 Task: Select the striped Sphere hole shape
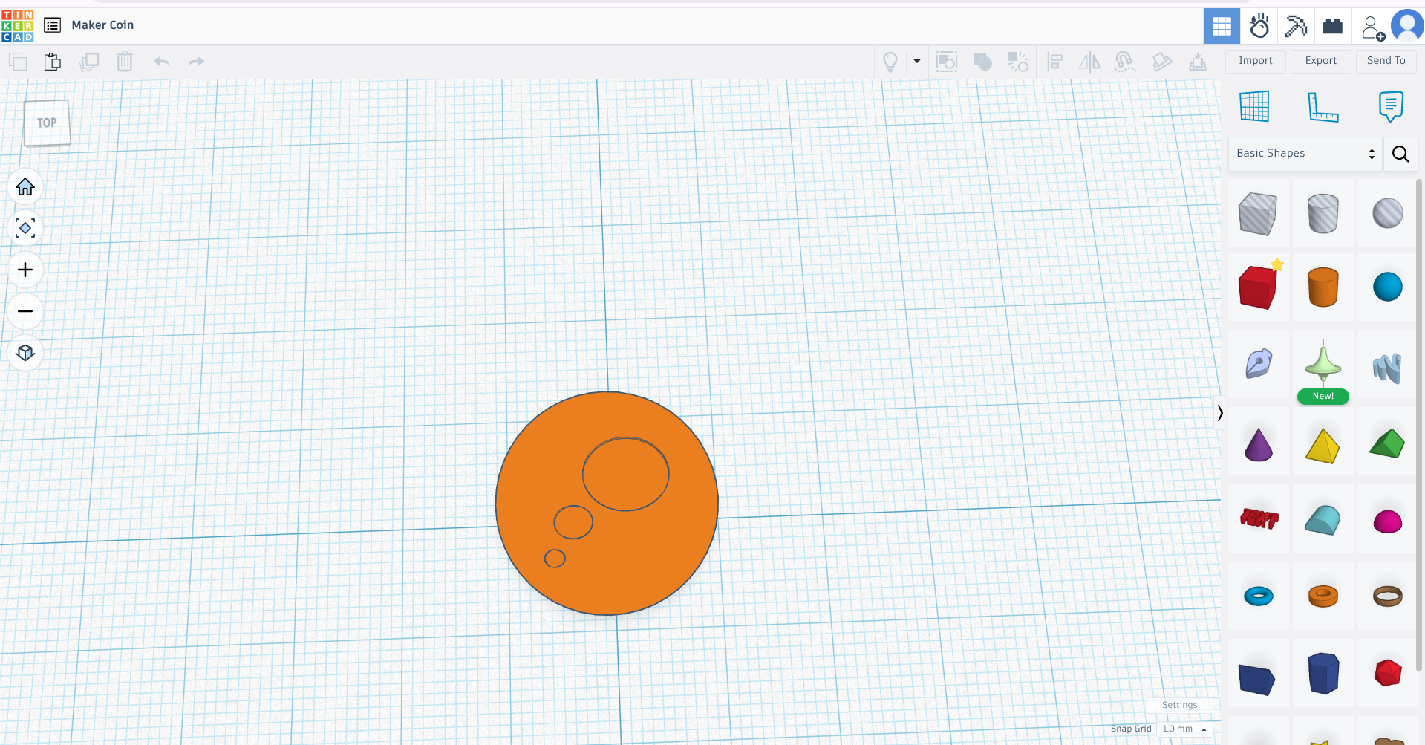(x=1387, y=214)
